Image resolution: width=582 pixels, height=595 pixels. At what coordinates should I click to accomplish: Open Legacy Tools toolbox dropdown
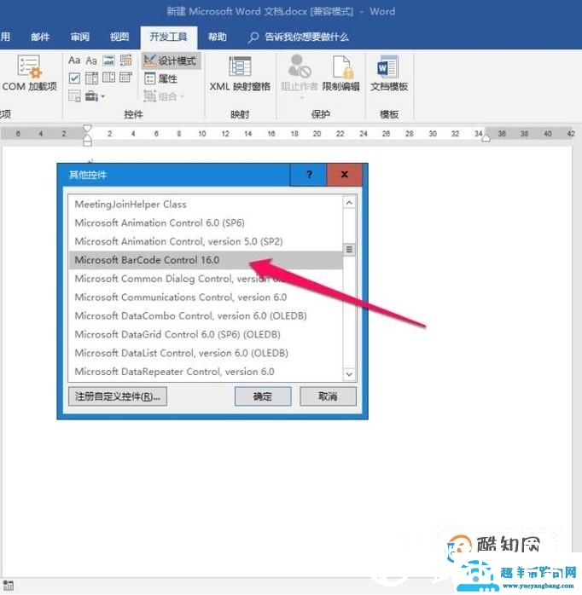pyautogui.click(x=95, y=96)
